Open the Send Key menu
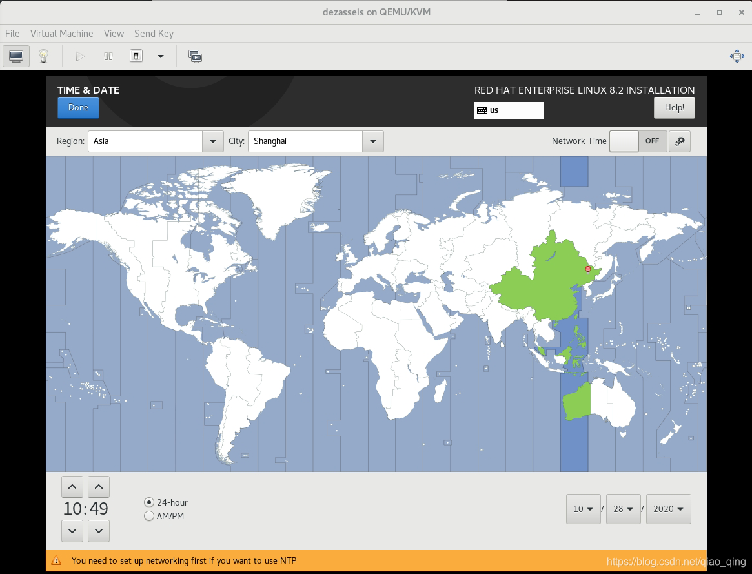Screen dimensions: 752x574 154,34
